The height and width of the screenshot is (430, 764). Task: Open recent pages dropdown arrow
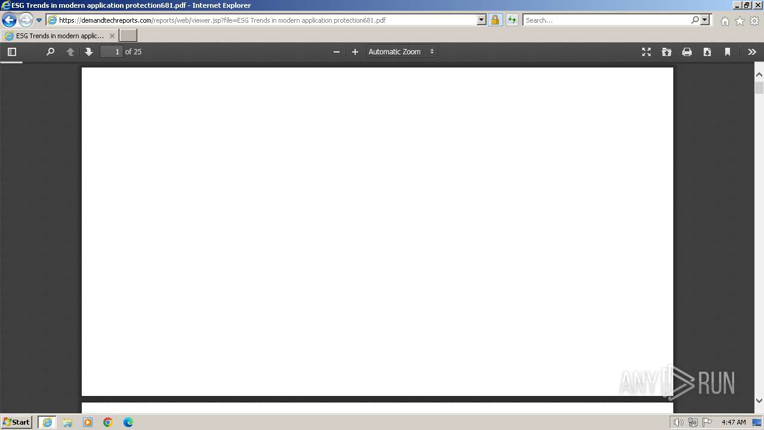point(39,20)
